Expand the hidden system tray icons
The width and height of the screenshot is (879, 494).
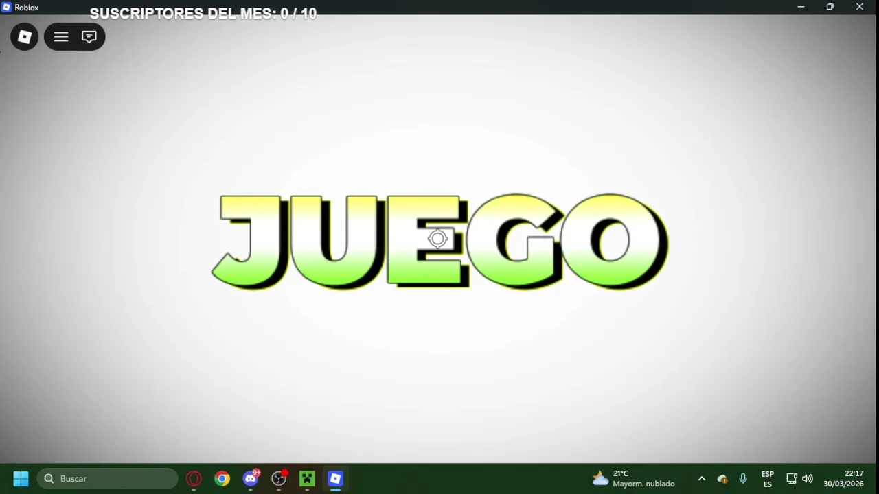(x=702, y=479)
